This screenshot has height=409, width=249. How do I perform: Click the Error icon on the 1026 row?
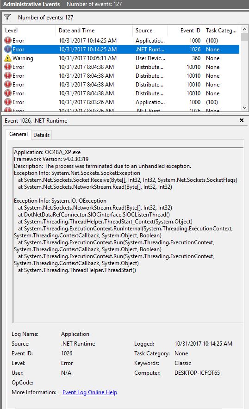(8, 50)
